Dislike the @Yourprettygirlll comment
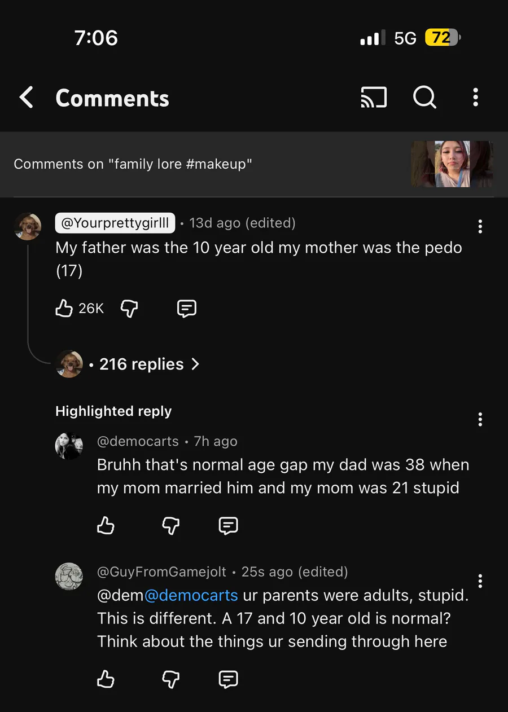Image resolution: width=508 pixels, height=712 pixels. pyautogui.click(x=130, y=308)
